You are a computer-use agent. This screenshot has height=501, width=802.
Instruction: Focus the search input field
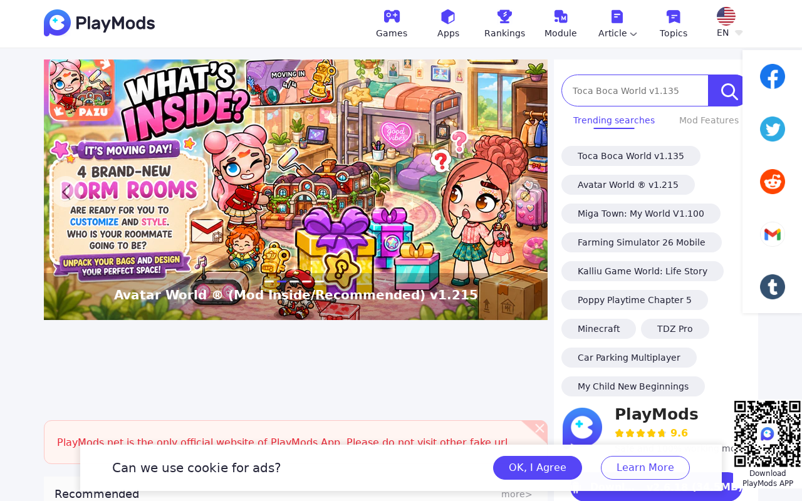point(635,91)
